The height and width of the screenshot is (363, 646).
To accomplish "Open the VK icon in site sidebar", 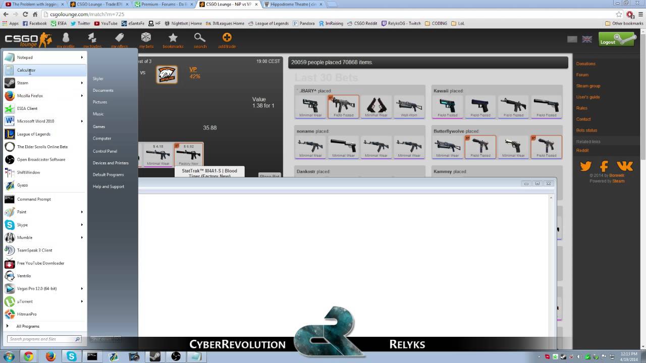I will tap(625, 166).
